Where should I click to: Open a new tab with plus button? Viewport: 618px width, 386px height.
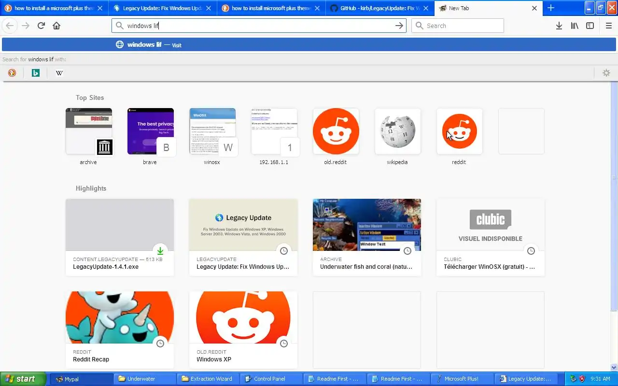pos(551,8)
